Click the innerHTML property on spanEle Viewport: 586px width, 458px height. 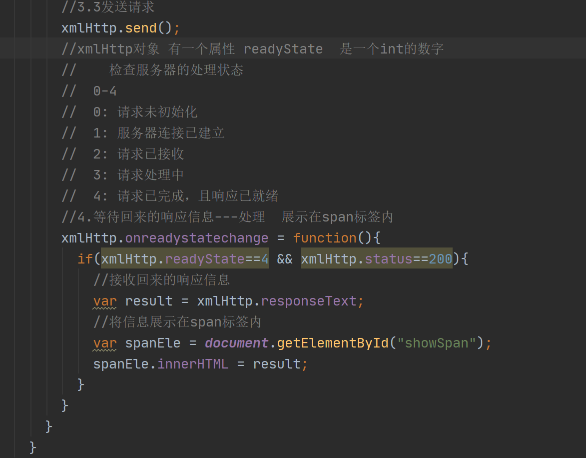[192, 363]
